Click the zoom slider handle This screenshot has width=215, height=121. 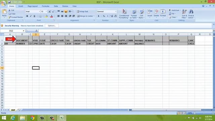[x=204, y=113]
